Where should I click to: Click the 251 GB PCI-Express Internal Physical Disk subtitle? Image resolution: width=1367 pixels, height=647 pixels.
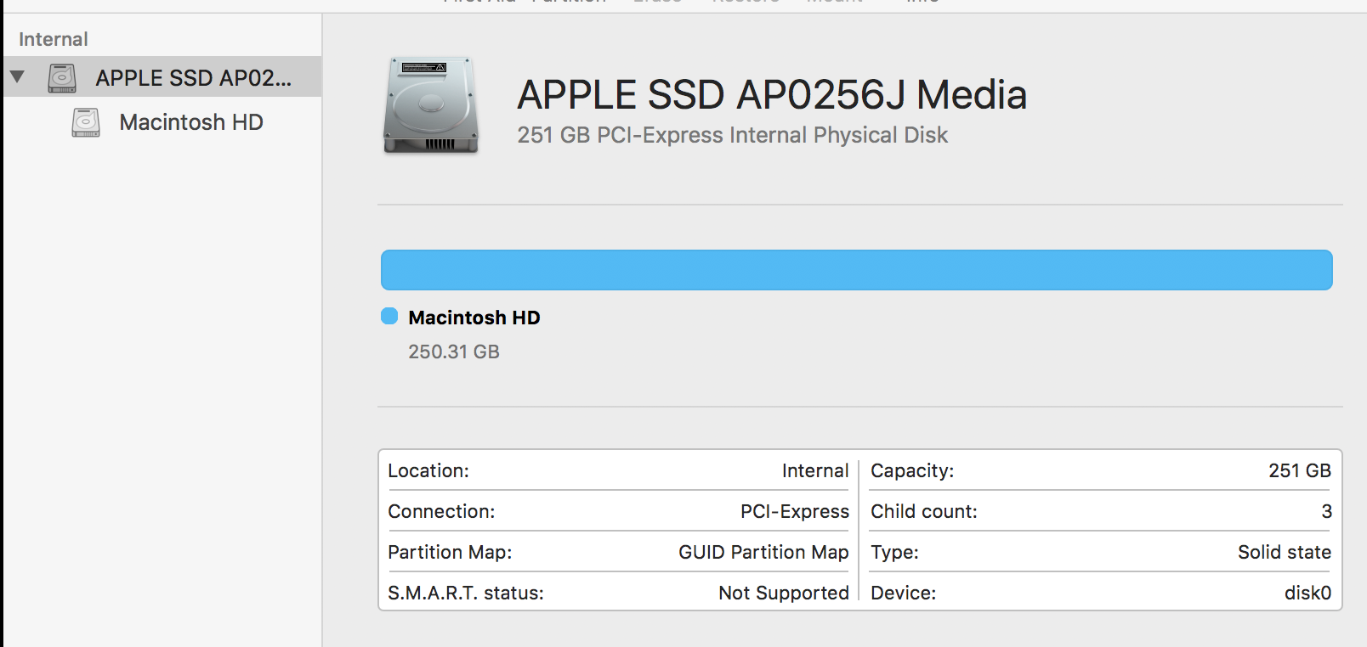(732, 135)
